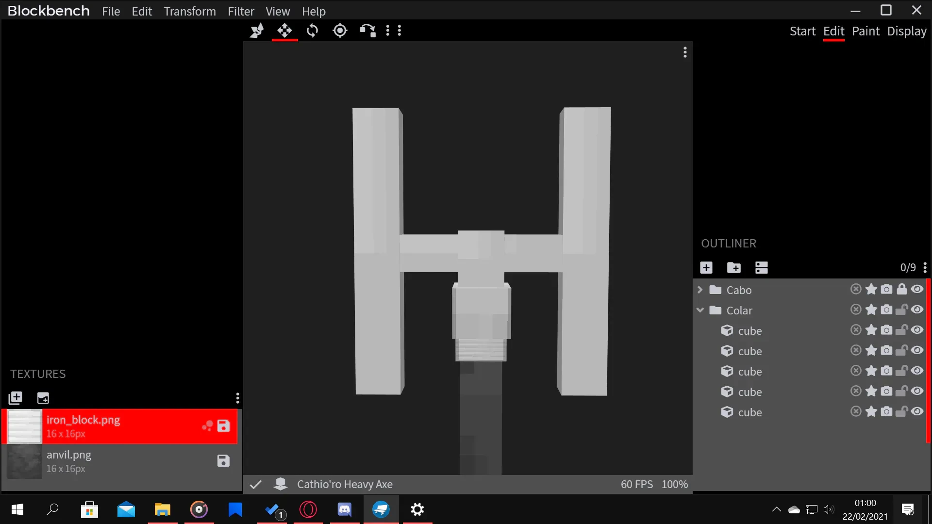Open Textures panel three-dot menu

click(x=237, y=398)
